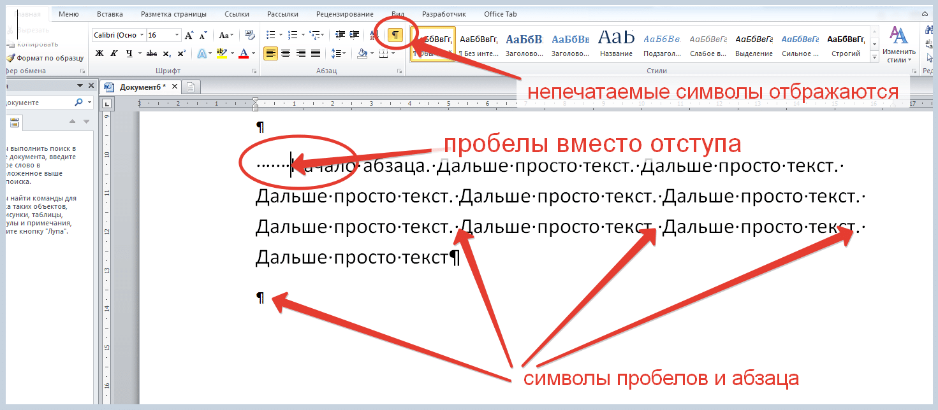
Task: Open the Вставка ribbon tab
Action: click(x=110, y=13)
